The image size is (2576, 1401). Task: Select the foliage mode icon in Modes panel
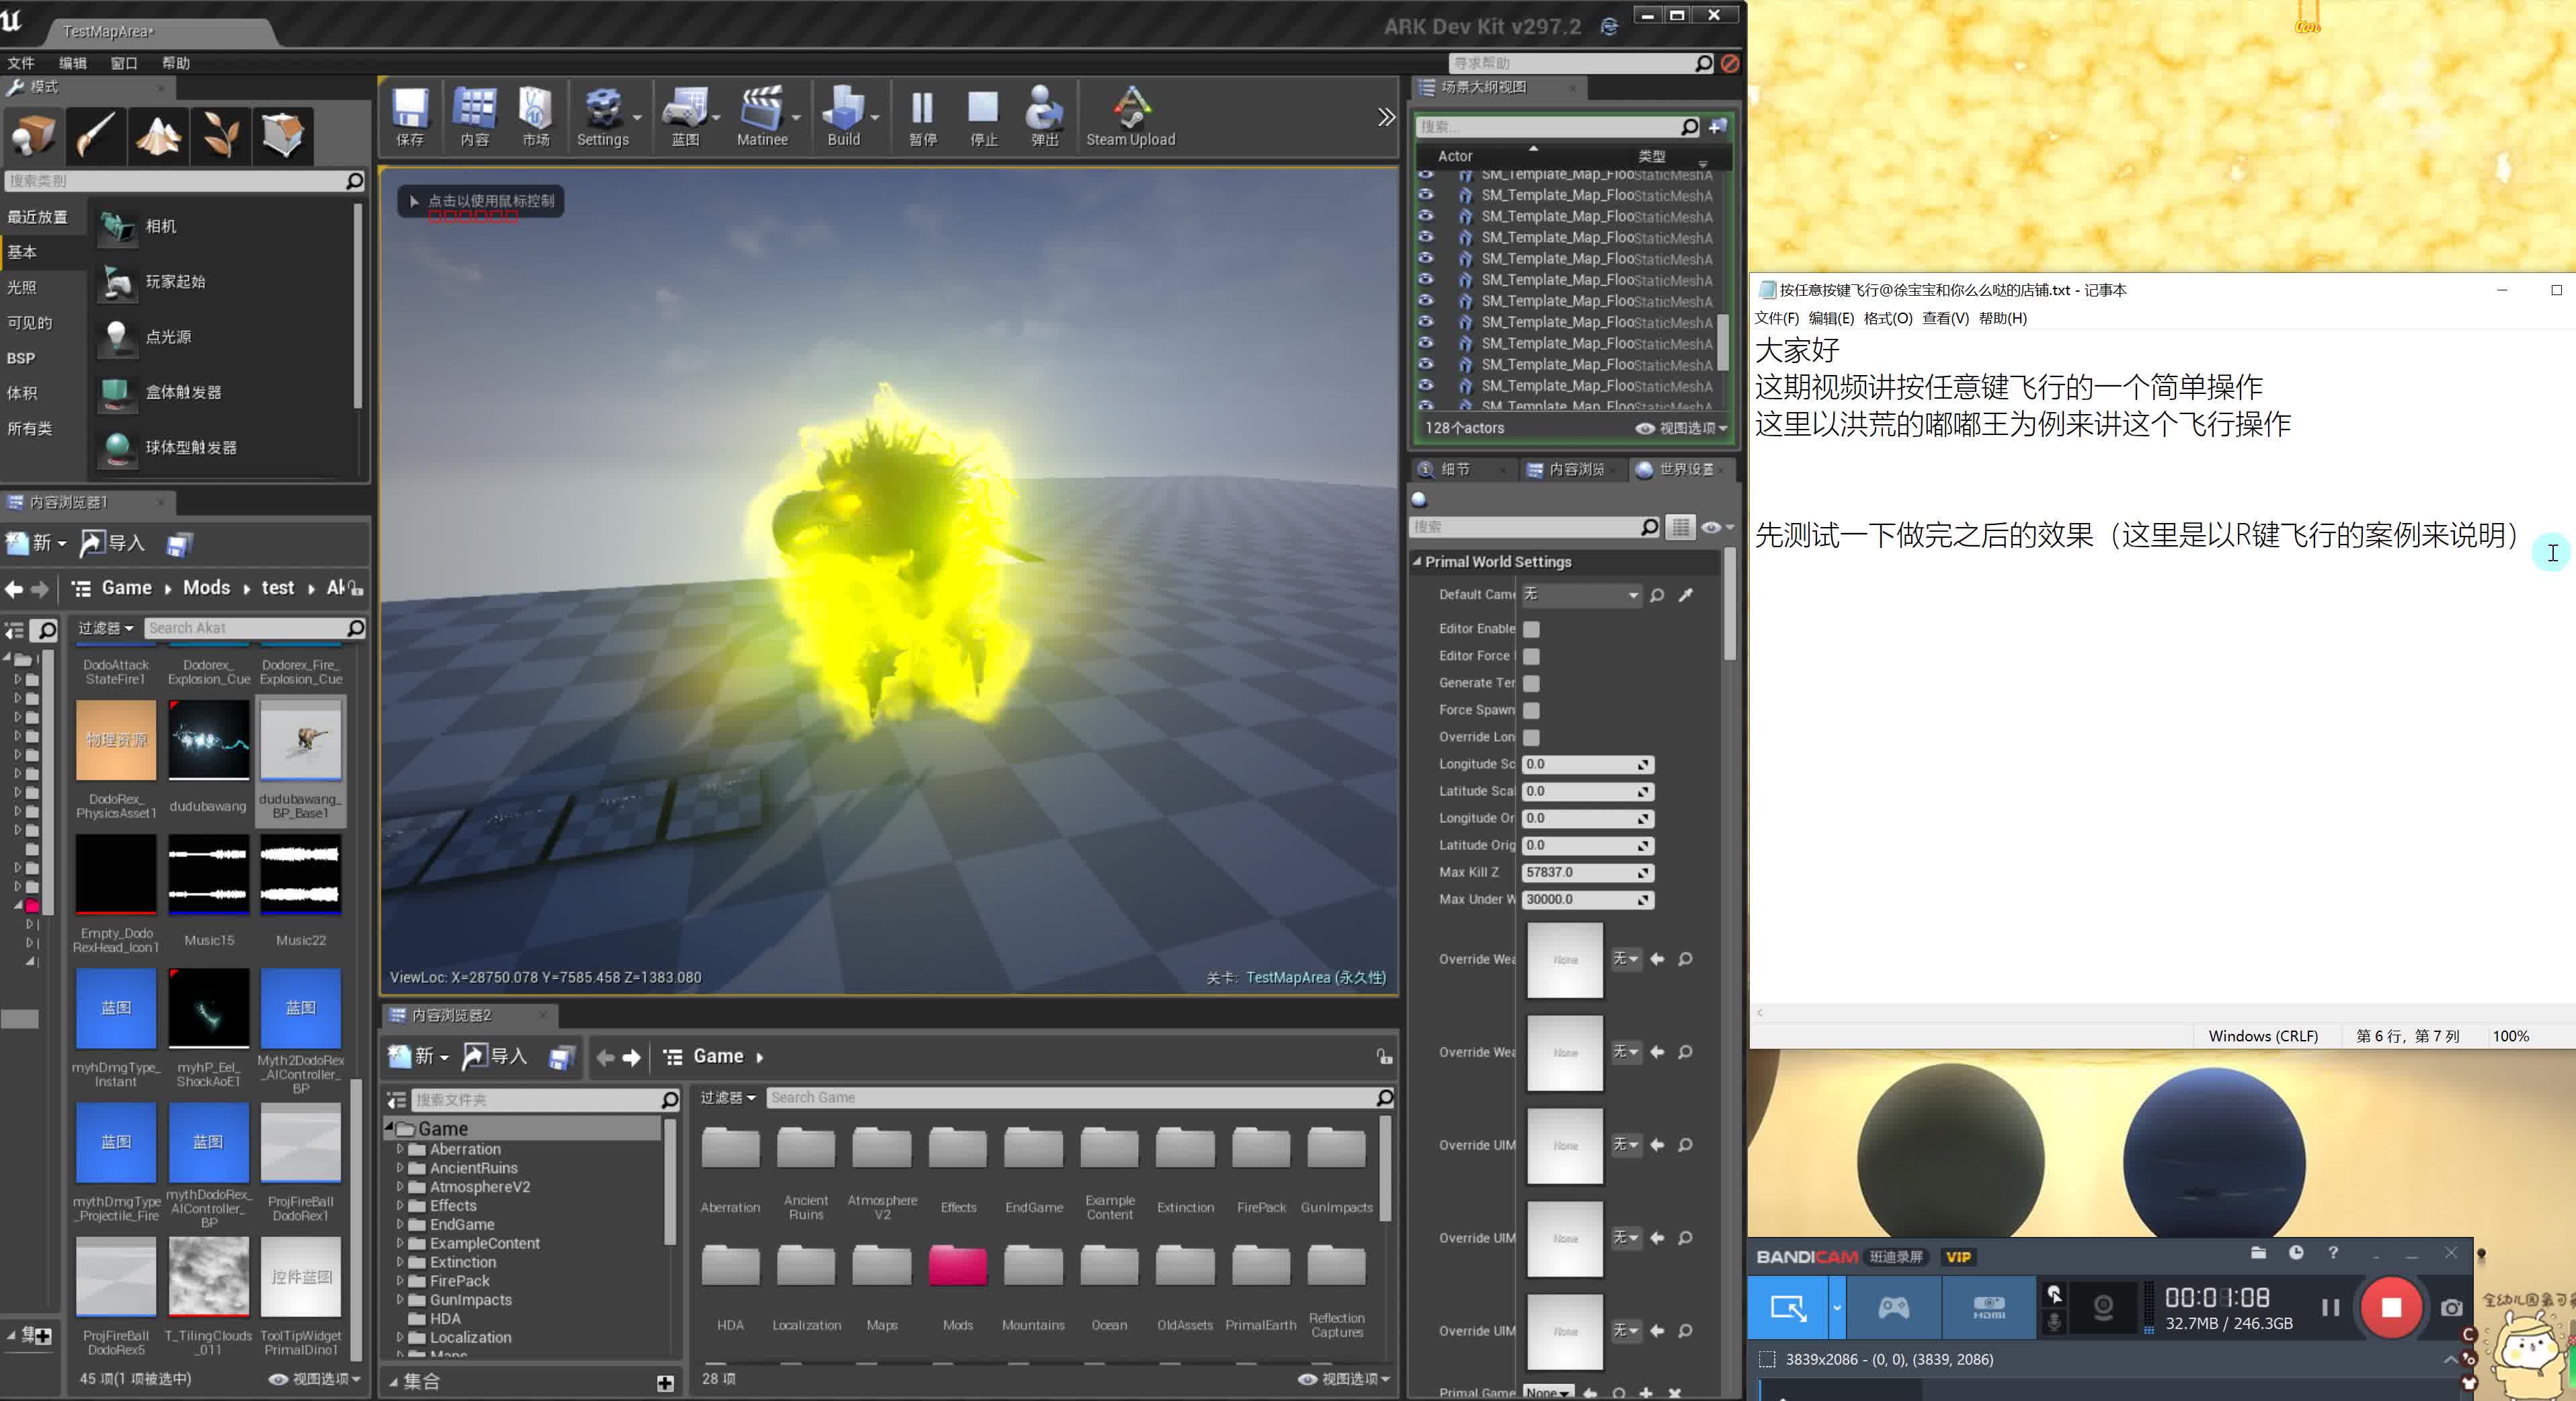[x=220, y=135]
